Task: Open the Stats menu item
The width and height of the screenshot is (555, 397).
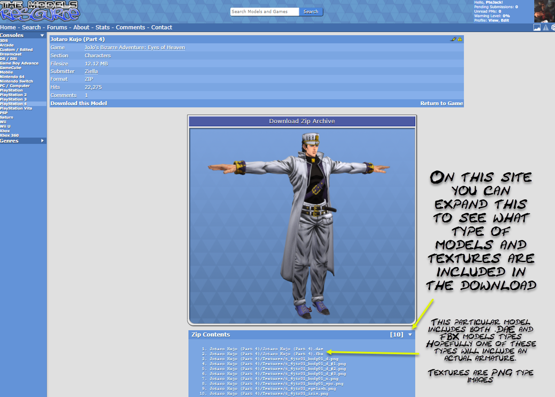Action: (x=103, y=28)
